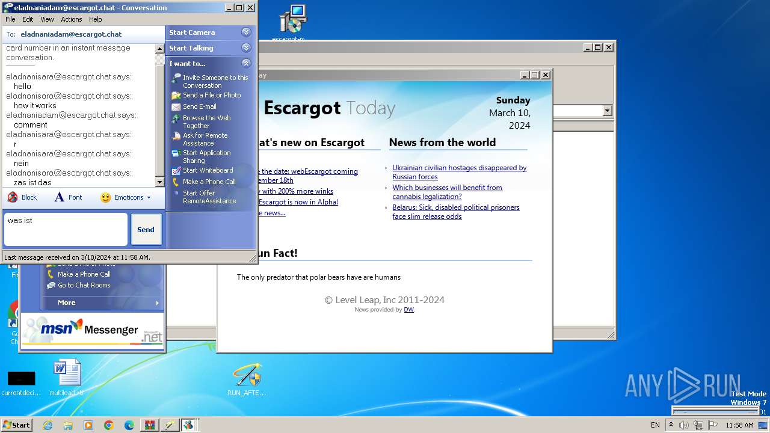The width and height of the screenshot is (770, 433).
Task: Click the taskbar clock showing 11:58 AM
Action: pos(739,425)
